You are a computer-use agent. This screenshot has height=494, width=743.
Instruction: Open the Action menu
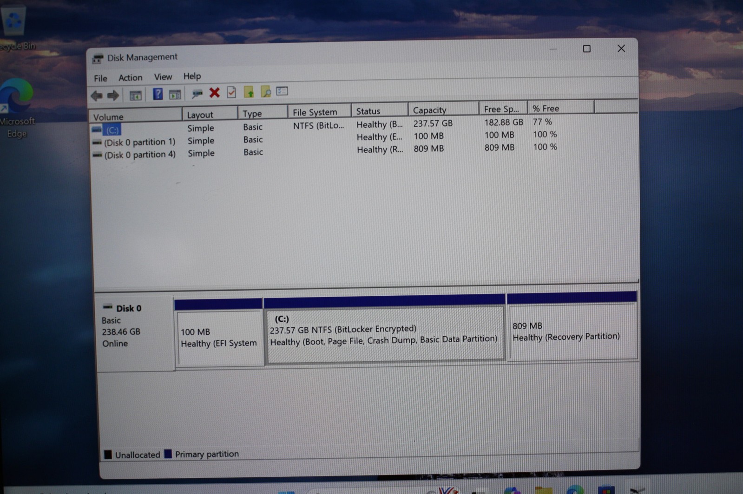click(x=130, y=78)
